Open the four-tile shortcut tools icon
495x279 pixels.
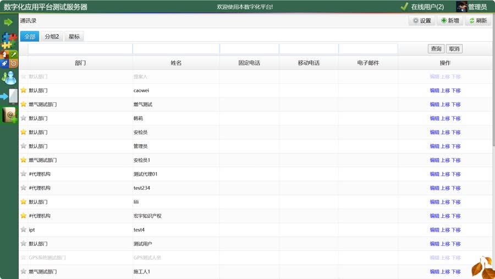point(9,59)
